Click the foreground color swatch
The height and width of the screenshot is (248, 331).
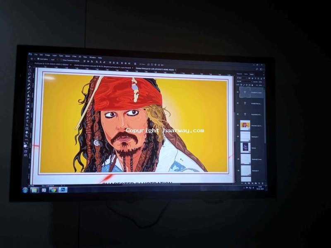click(x=26, y=145)
